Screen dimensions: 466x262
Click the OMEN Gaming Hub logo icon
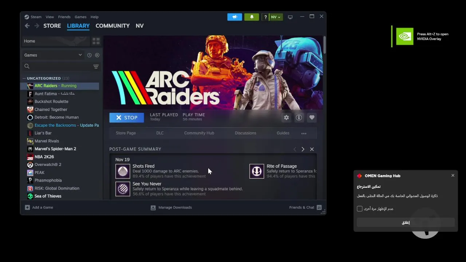pos(359,176)
